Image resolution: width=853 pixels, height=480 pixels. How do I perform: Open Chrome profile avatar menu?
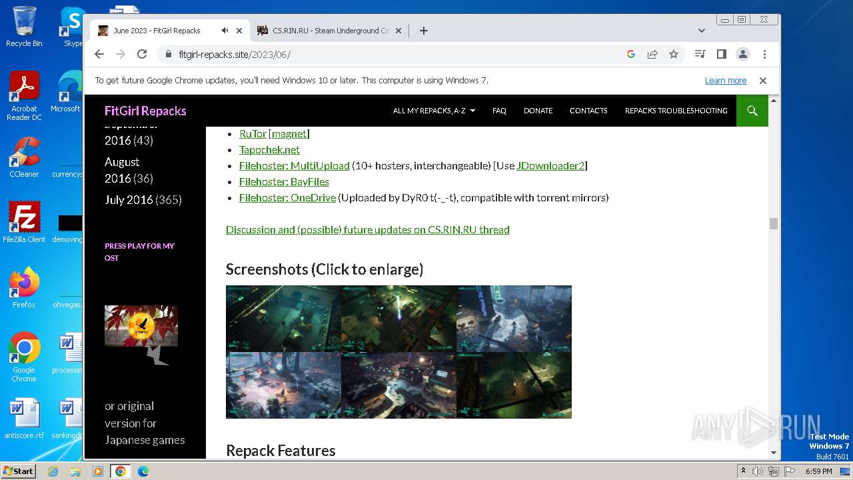click(x=743, y=54)
